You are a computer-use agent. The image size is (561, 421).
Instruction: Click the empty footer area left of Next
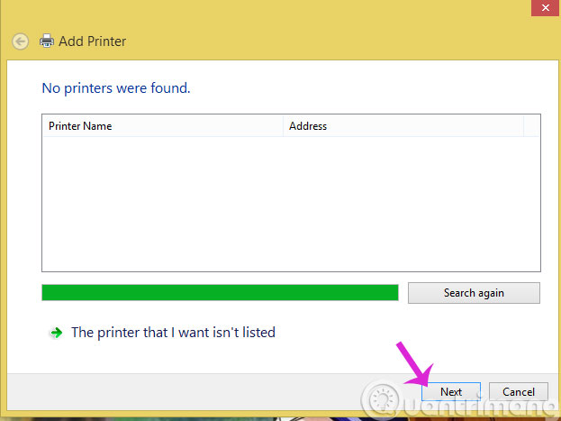pos(180,391)
